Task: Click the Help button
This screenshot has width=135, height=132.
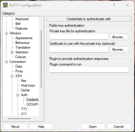Action: [41, 127]
